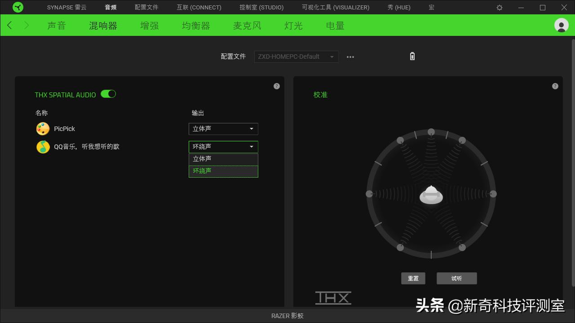Click the back navigation arrow

click(x=9, y=26)
